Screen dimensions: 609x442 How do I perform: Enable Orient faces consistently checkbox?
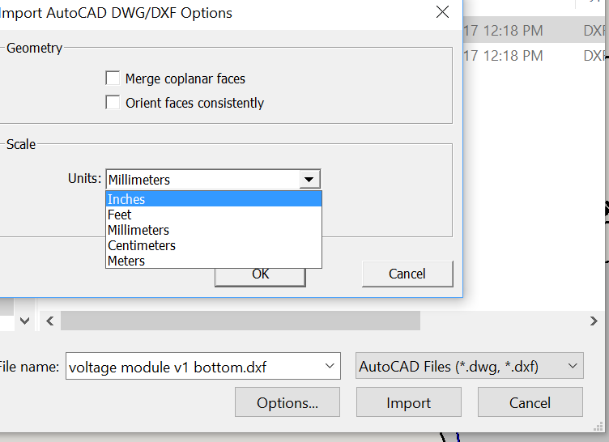coord(113,103)
